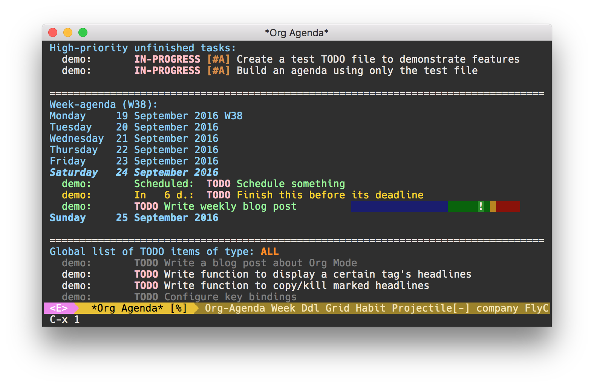Open Saturday 24 September 2016 date line
The height and width of the screenshot is (387, 594).
click(x=134, y=172)
